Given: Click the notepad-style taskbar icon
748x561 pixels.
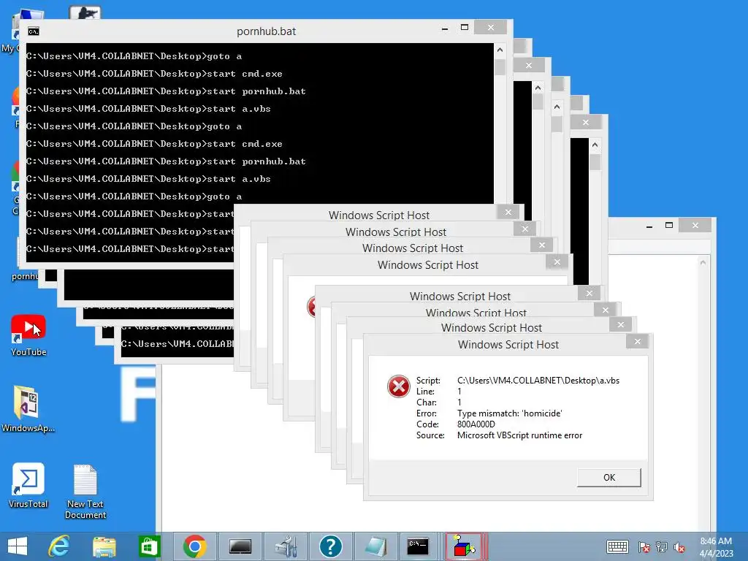Looking at the screenshot, I should 375,546.
